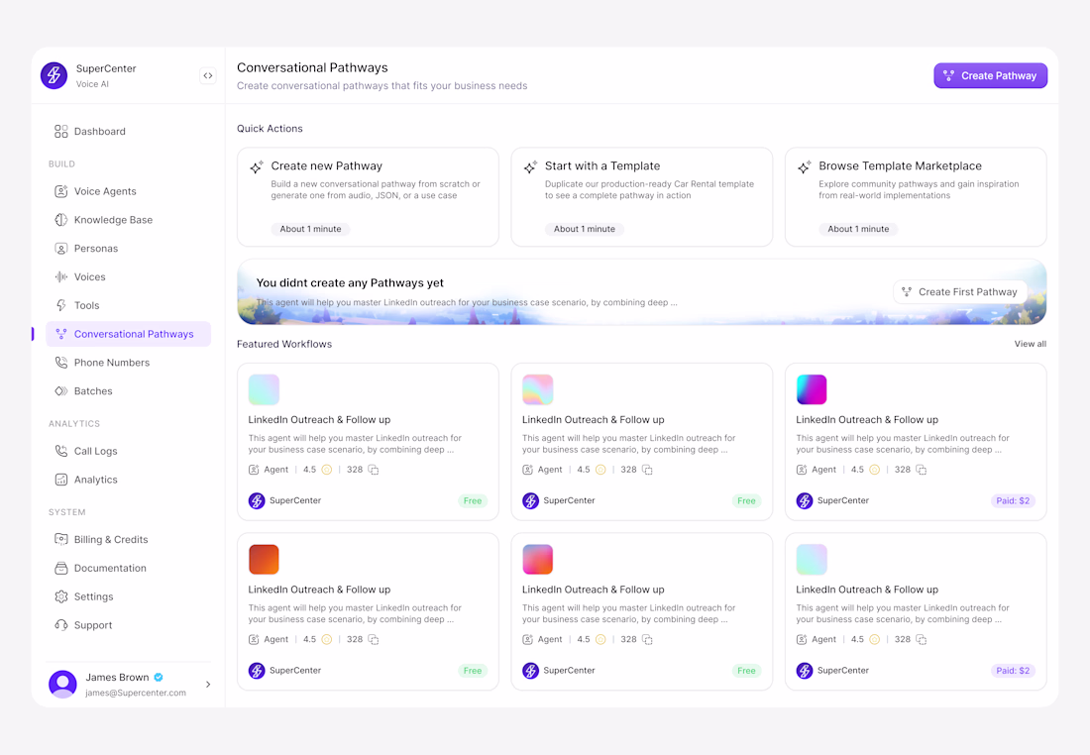Click the Billing & Credits icon
Image resolution: width=1090 pixels, height=755 pixels.
[61, 539]
